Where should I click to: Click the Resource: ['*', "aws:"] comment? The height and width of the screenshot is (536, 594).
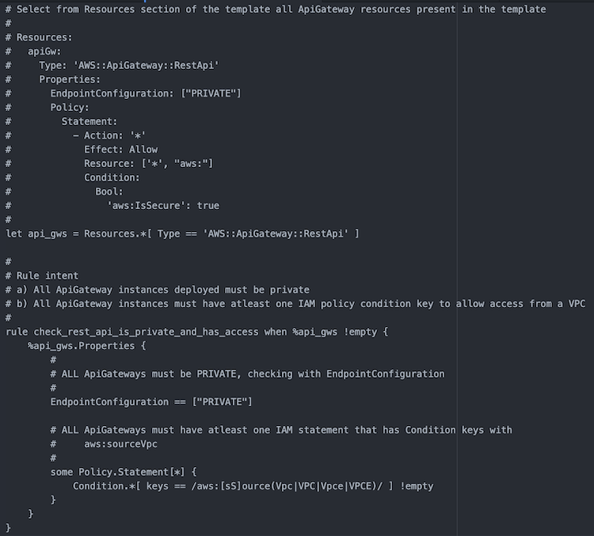[x=149, y=164]
